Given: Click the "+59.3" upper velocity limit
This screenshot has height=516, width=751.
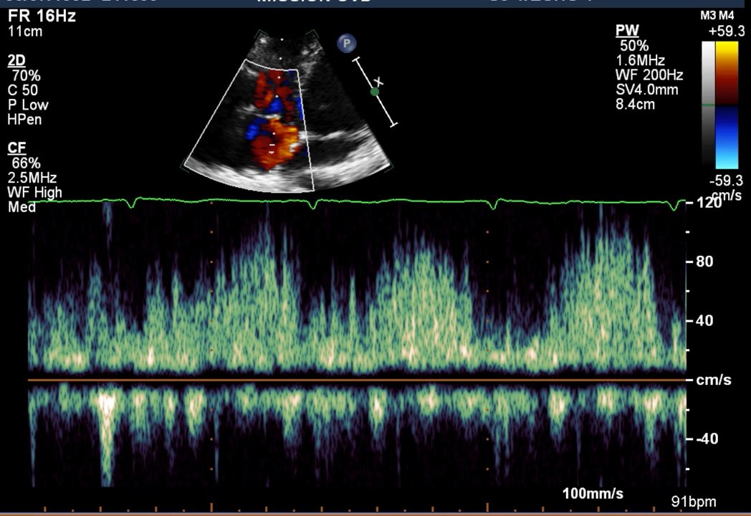Looking at the screenshot, I should 727,32.
